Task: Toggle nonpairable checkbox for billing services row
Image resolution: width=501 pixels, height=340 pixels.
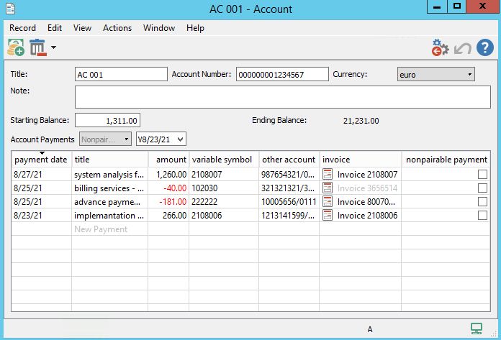Action: pyautogui.click(x=482, y=188)
